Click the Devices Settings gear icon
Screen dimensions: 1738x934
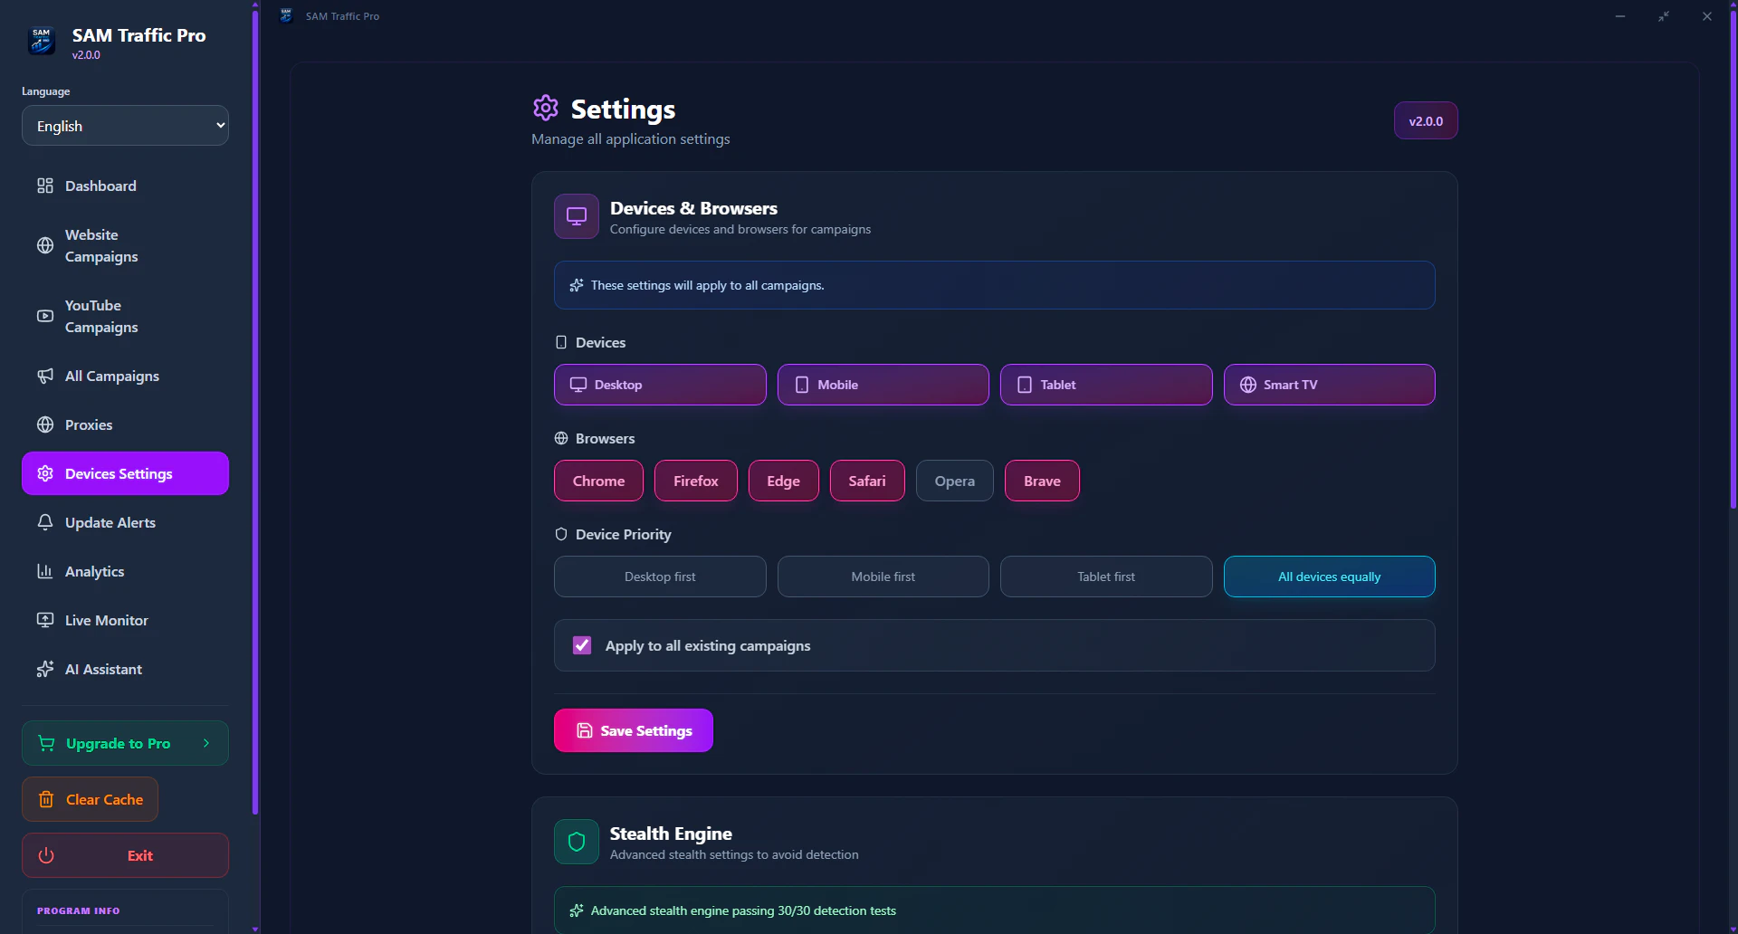[45, 473]
